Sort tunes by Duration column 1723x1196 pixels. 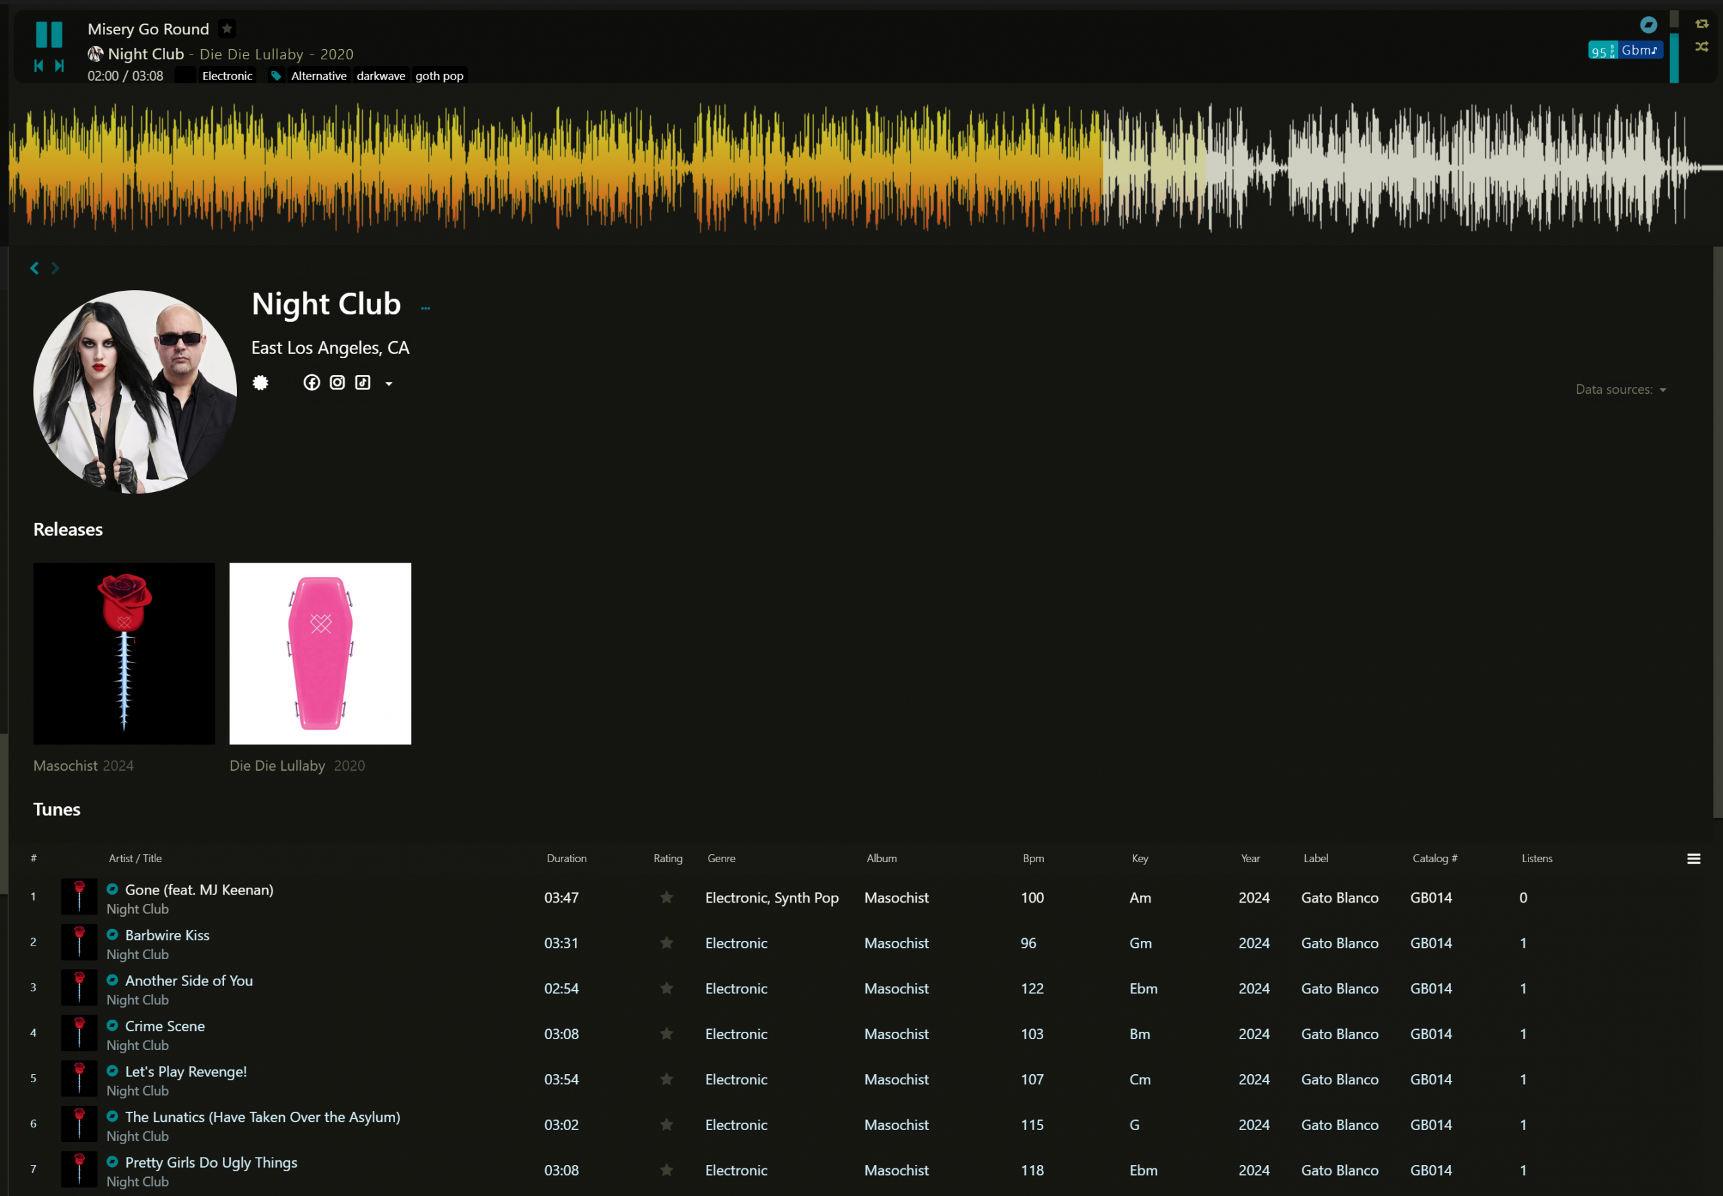[567, 858]
